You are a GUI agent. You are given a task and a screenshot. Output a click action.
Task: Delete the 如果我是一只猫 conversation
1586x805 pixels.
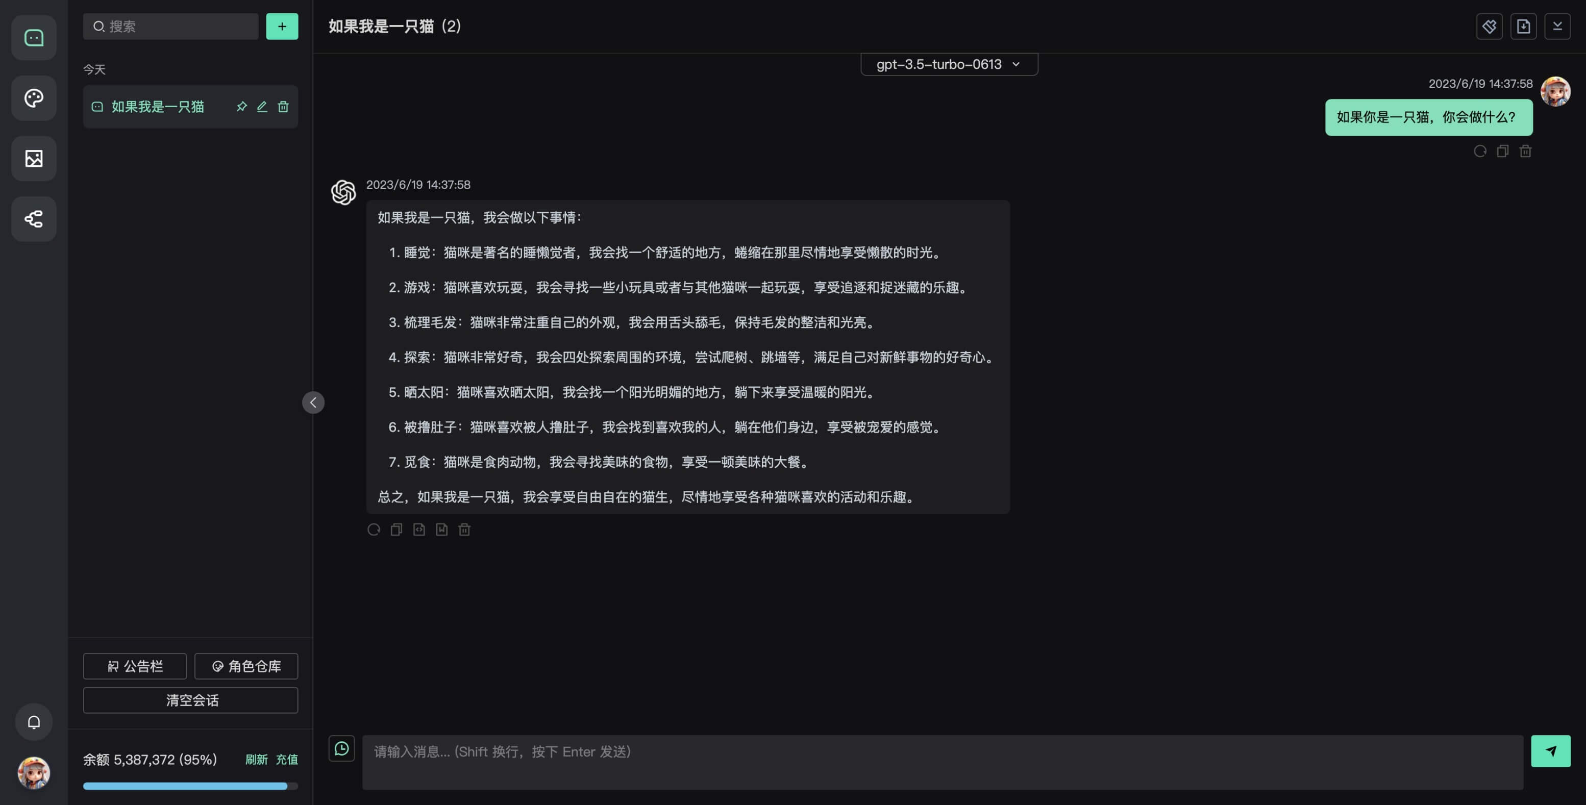click(x=283, y=107)
